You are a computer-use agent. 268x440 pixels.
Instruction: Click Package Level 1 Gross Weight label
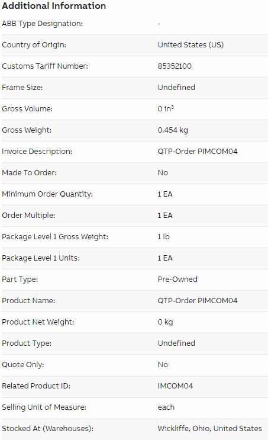tap(55, 237)
